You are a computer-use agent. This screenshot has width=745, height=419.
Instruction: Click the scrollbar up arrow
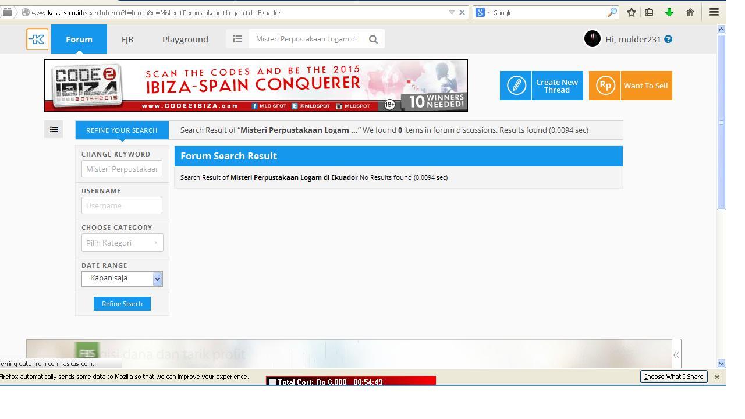[722, 29]
